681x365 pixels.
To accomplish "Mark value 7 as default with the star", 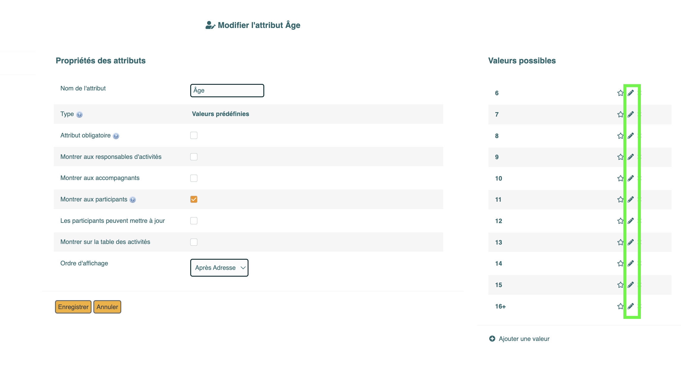I will pyautogui.click(x=620, y=115).
